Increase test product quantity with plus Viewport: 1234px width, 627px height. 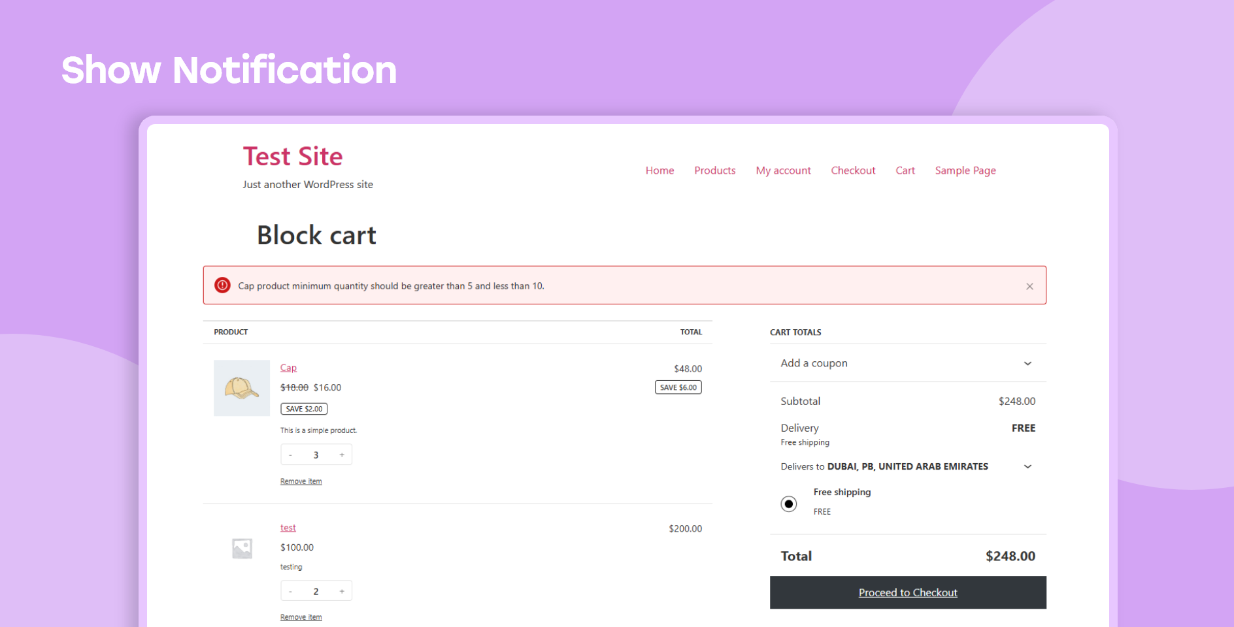pos(341,590)
